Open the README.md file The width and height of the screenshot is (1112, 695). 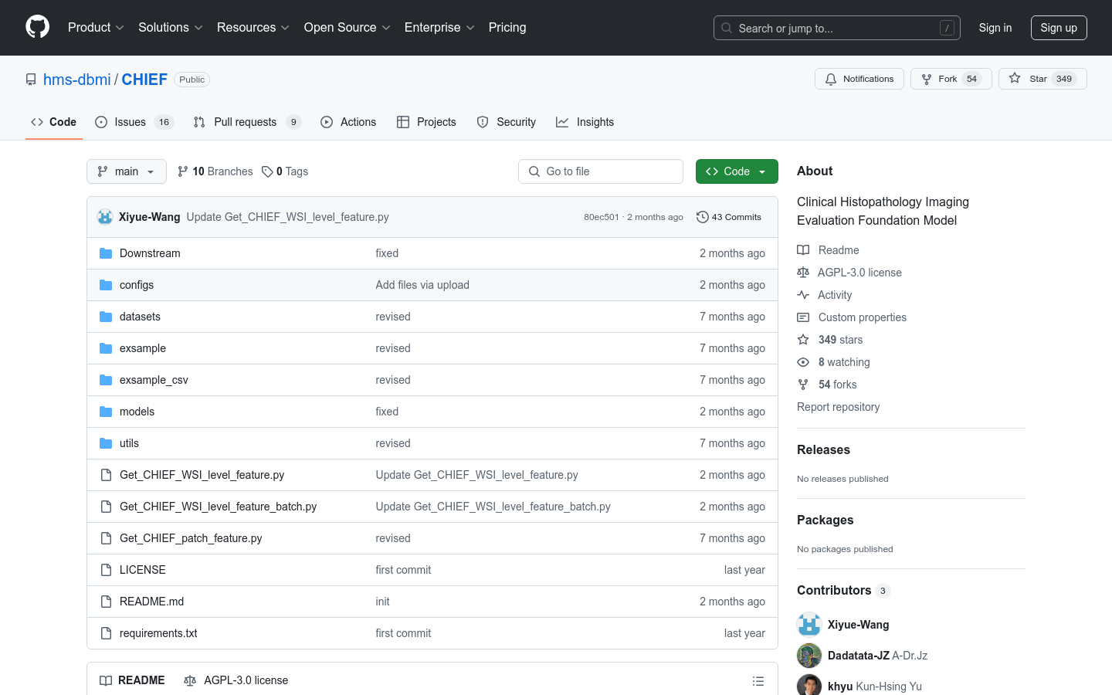151,602
